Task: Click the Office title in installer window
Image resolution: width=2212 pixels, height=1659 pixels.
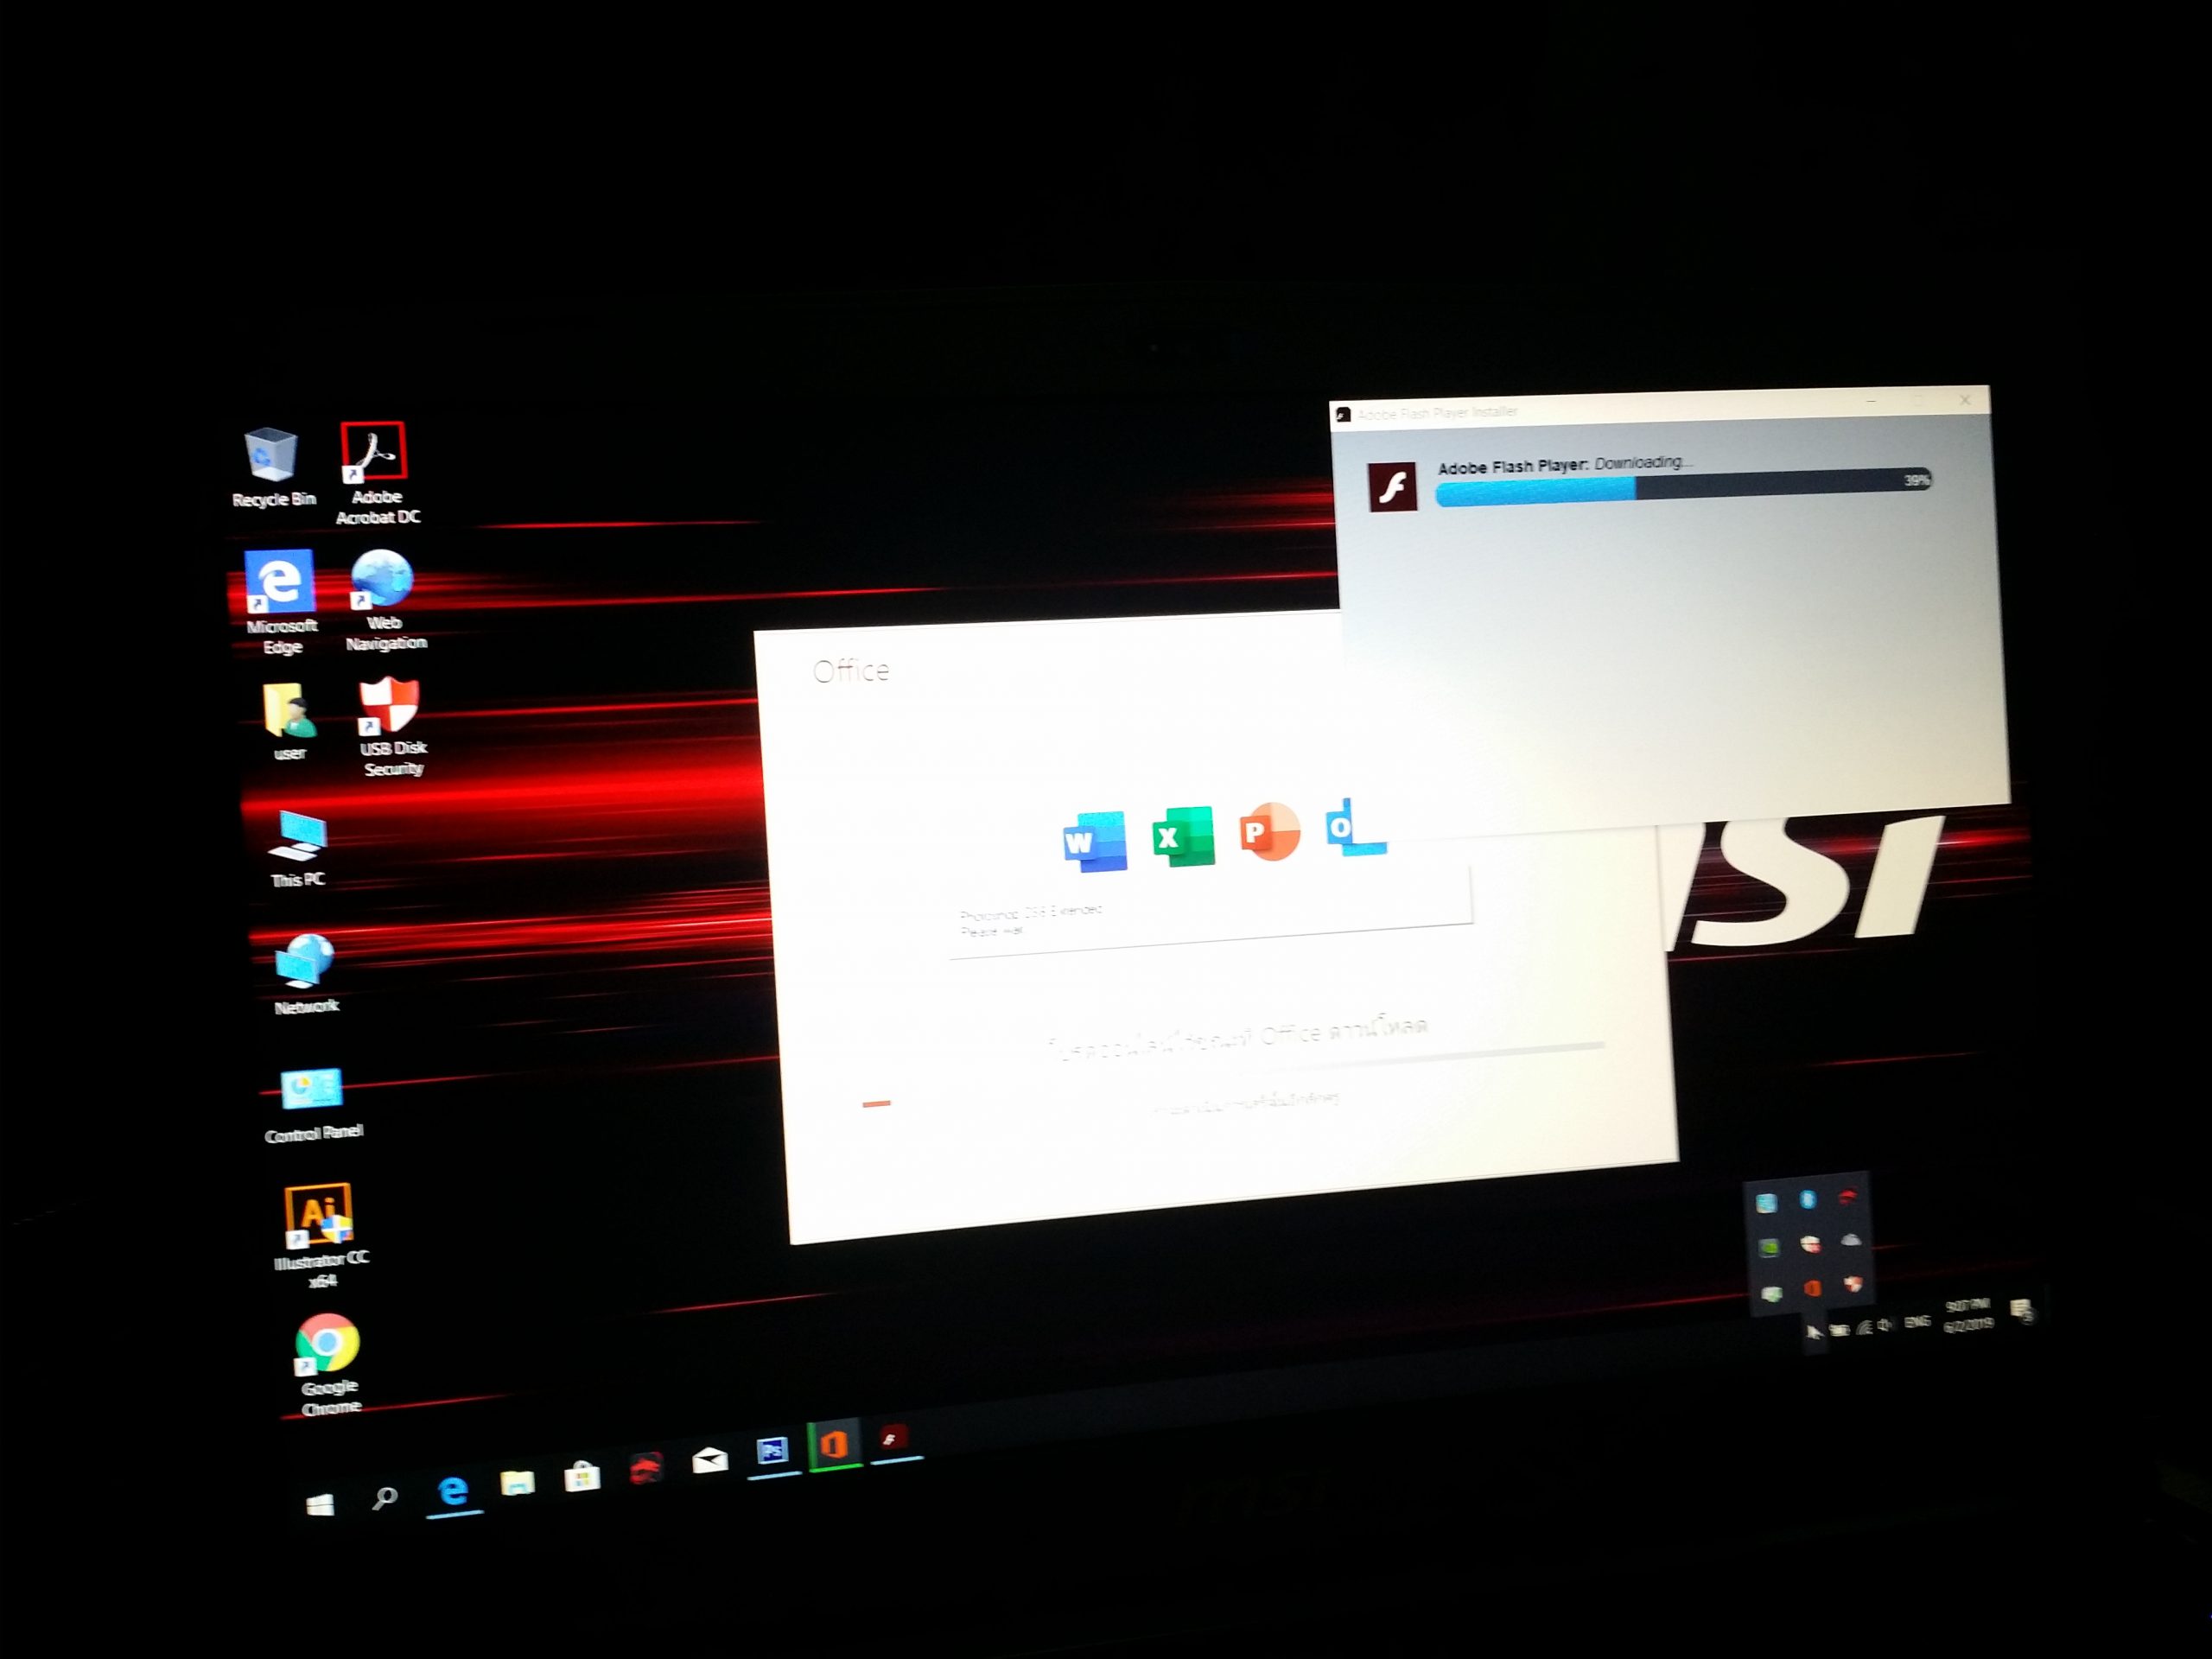Action: coord(851,670)
